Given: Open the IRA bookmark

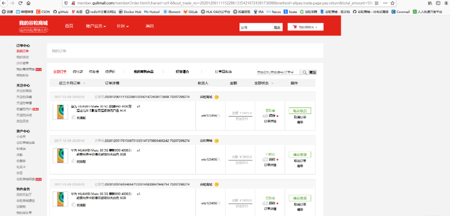Looking at the screenshot, I should pyautogui.click(x=258, y=11).
